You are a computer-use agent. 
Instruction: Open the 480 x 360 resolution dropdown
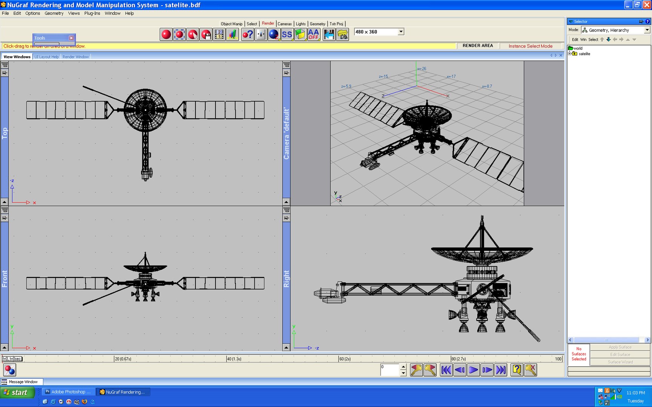pos(401,32)
